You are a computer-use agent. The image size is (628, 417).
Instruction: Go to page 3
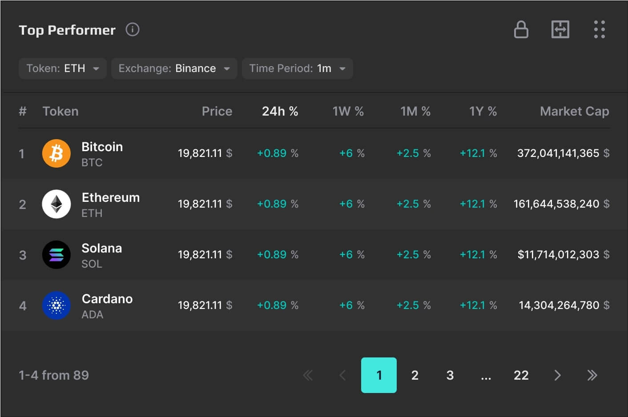(x=450, y=375)
